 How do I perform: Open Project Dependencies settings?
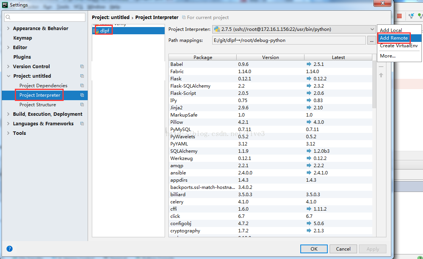[43, 86]
